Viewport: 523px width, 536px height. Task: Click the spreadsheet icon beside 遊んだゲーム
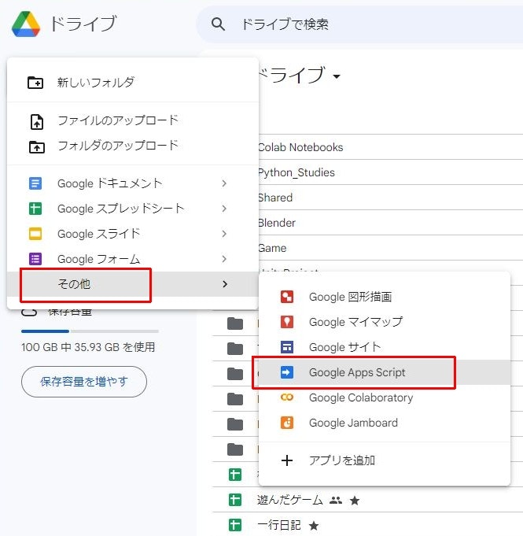point(235,500)
